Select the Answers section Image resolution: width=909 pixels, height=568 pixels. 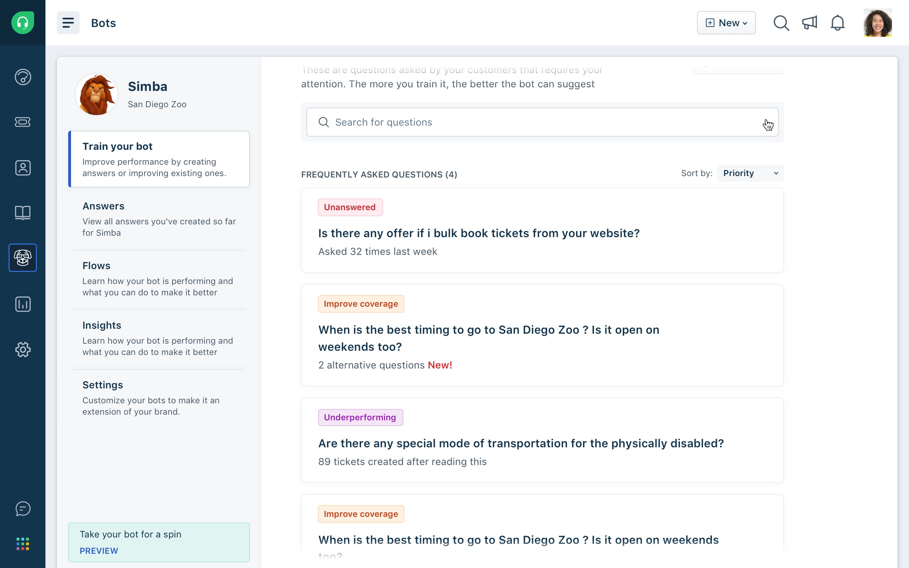point(159,219)
